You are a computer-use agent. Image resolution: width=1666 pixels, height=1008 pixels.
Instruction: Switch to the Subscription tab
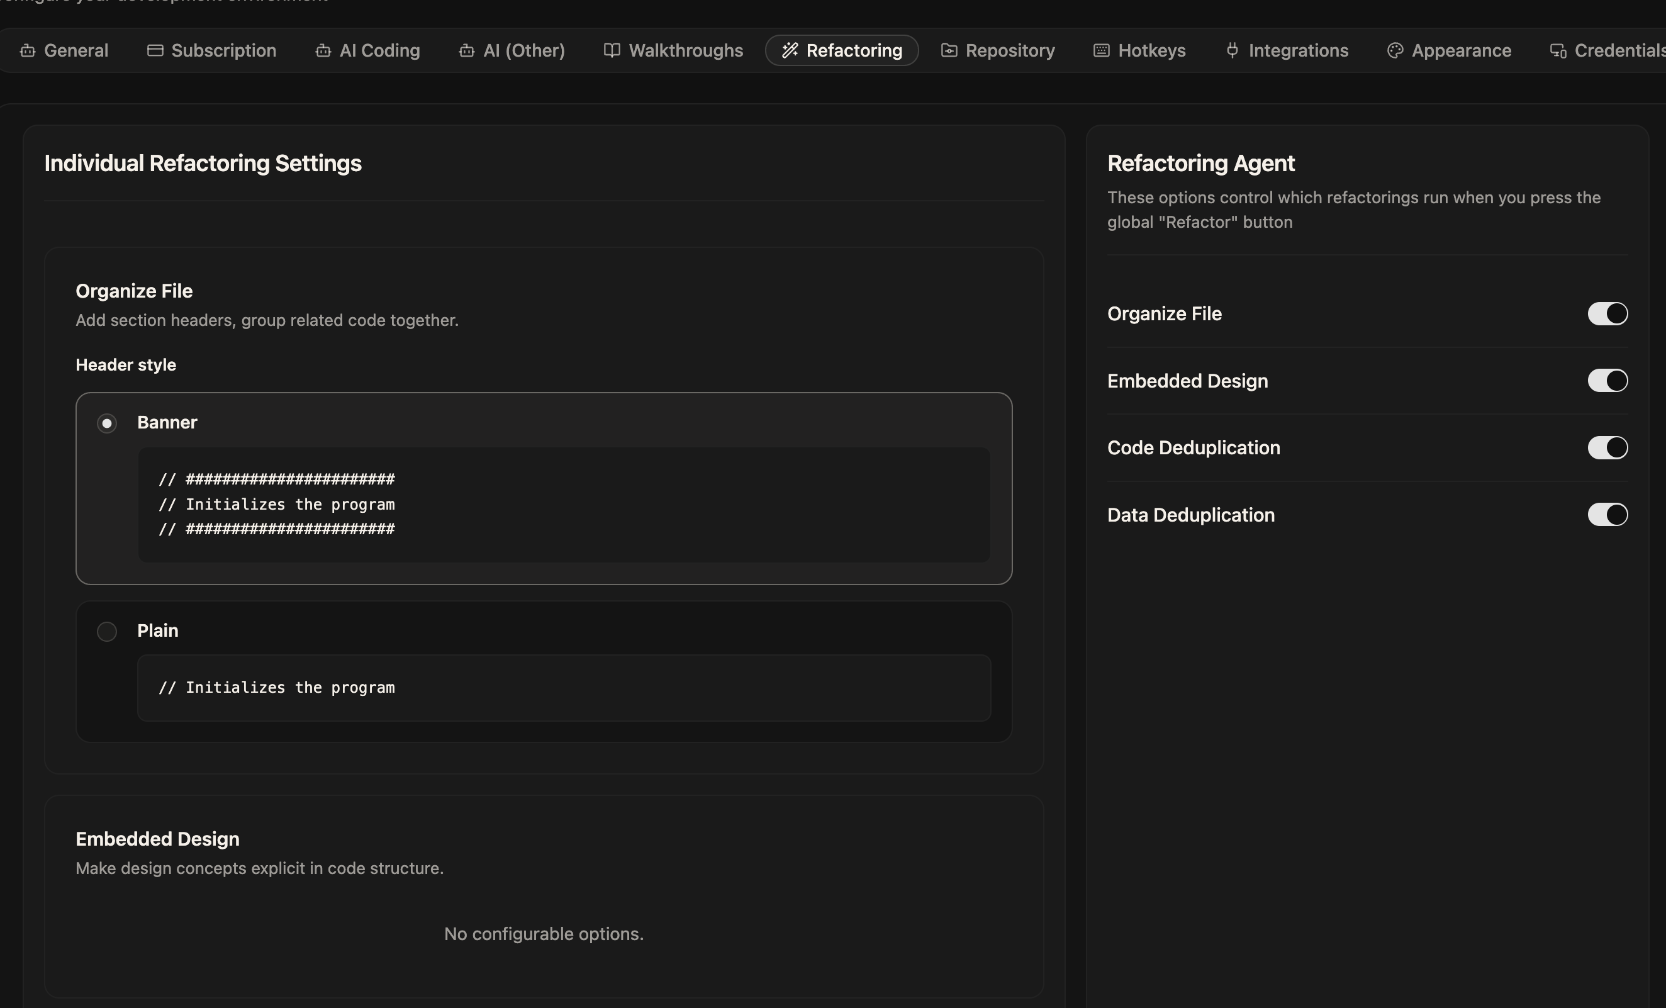click(x=211, y=51)
